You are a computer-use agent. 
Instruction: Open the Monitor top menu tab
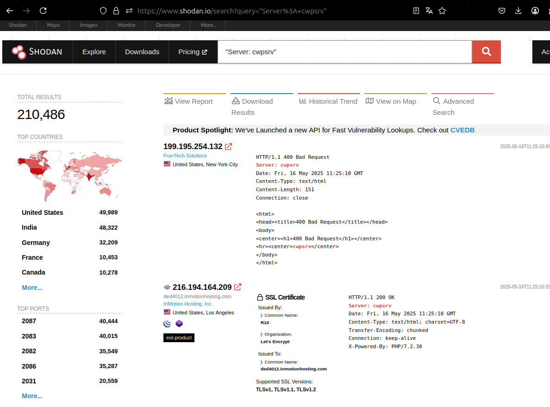[x=127, y=25]
